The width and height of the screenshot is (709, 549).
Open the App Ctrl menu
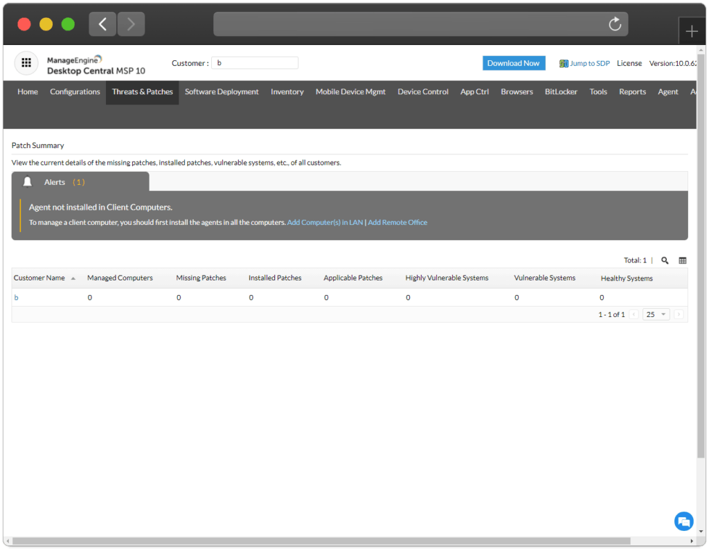click(474, 92)
